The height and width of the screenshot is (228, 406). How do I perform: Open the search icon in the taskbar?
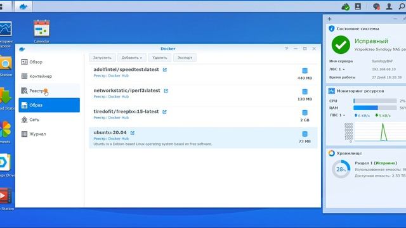(x=402, y=6)
